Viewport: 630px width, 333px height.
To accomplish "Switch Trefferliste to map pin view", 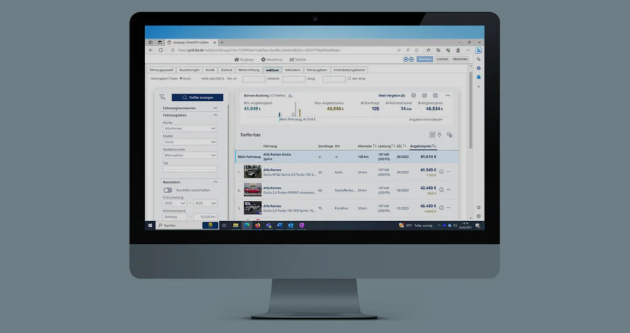I will click(439, 135).
